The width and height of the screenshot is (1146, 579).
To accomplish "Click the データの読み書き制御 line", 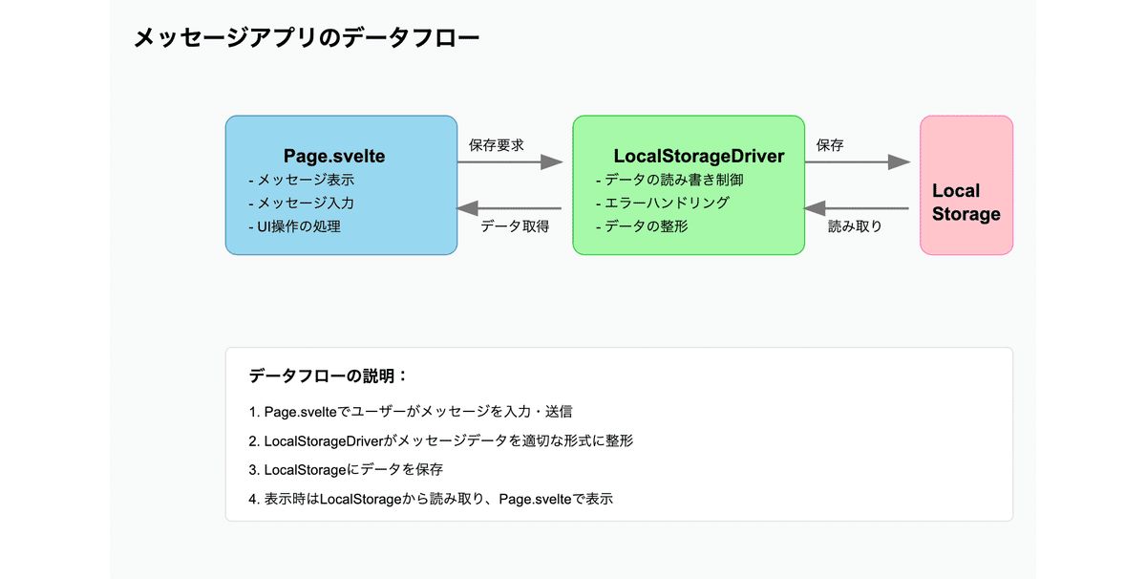I will click(668, 180).
